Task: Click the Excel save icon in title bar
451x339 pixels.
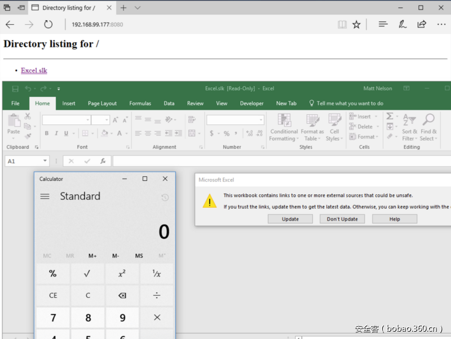Action: coord(15,88)
